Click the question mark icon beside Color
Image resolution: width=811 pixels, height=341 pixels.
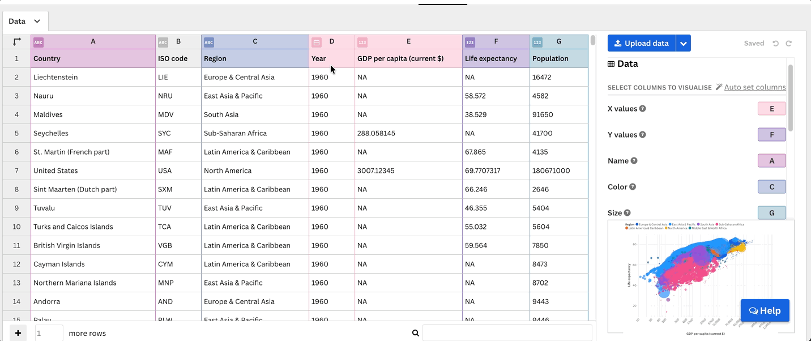[633, 187]
